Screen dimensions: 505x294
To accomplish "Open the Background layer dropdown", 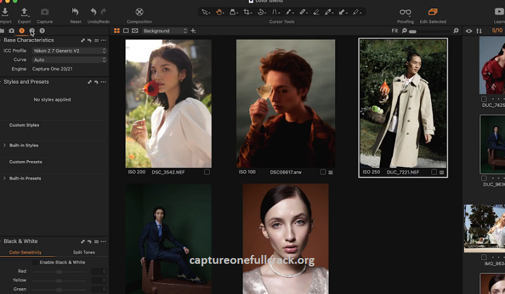I will click(x=165, y=31).
